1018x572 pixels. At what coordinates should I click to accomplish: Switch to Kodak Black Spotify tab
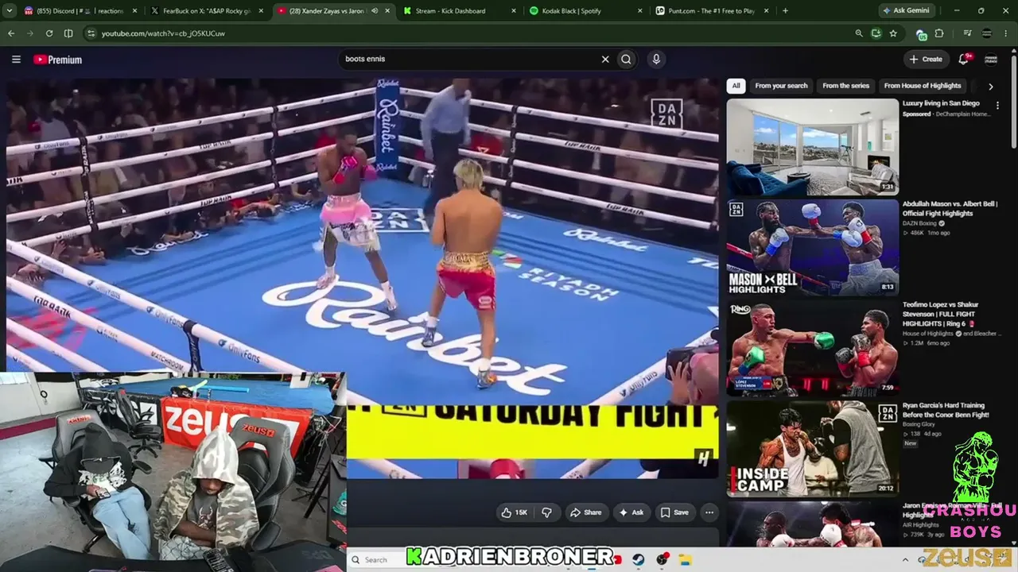pos(585,11)
